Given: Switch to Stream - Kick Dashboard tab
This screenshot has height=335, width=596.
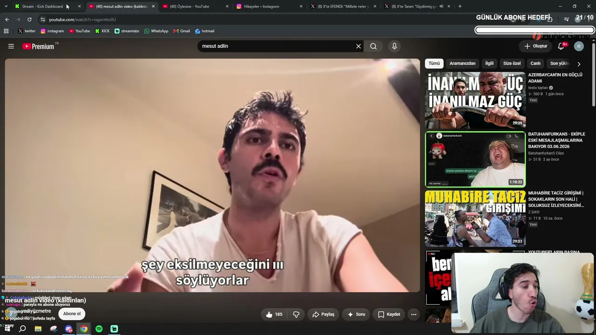Looking at the screenshot, I should point(47,7).
